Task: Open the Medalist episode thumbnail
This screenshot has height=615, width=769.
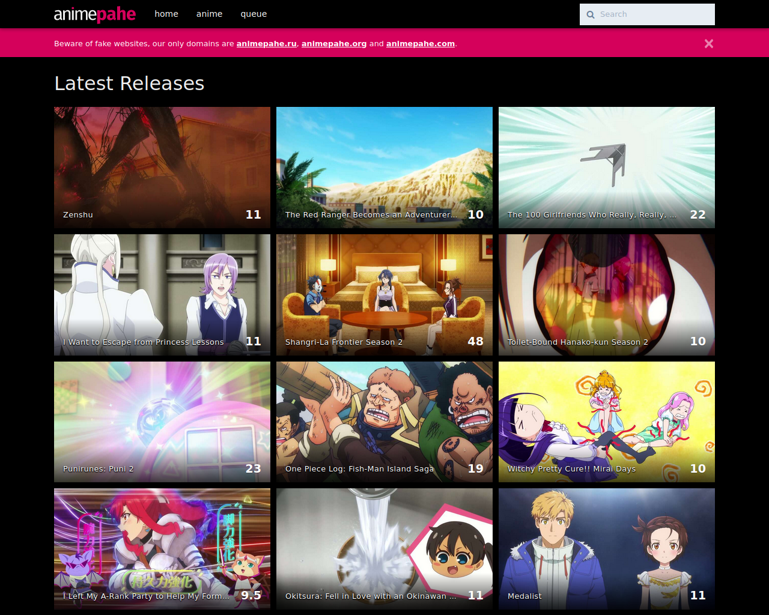Action: [607, 549]
